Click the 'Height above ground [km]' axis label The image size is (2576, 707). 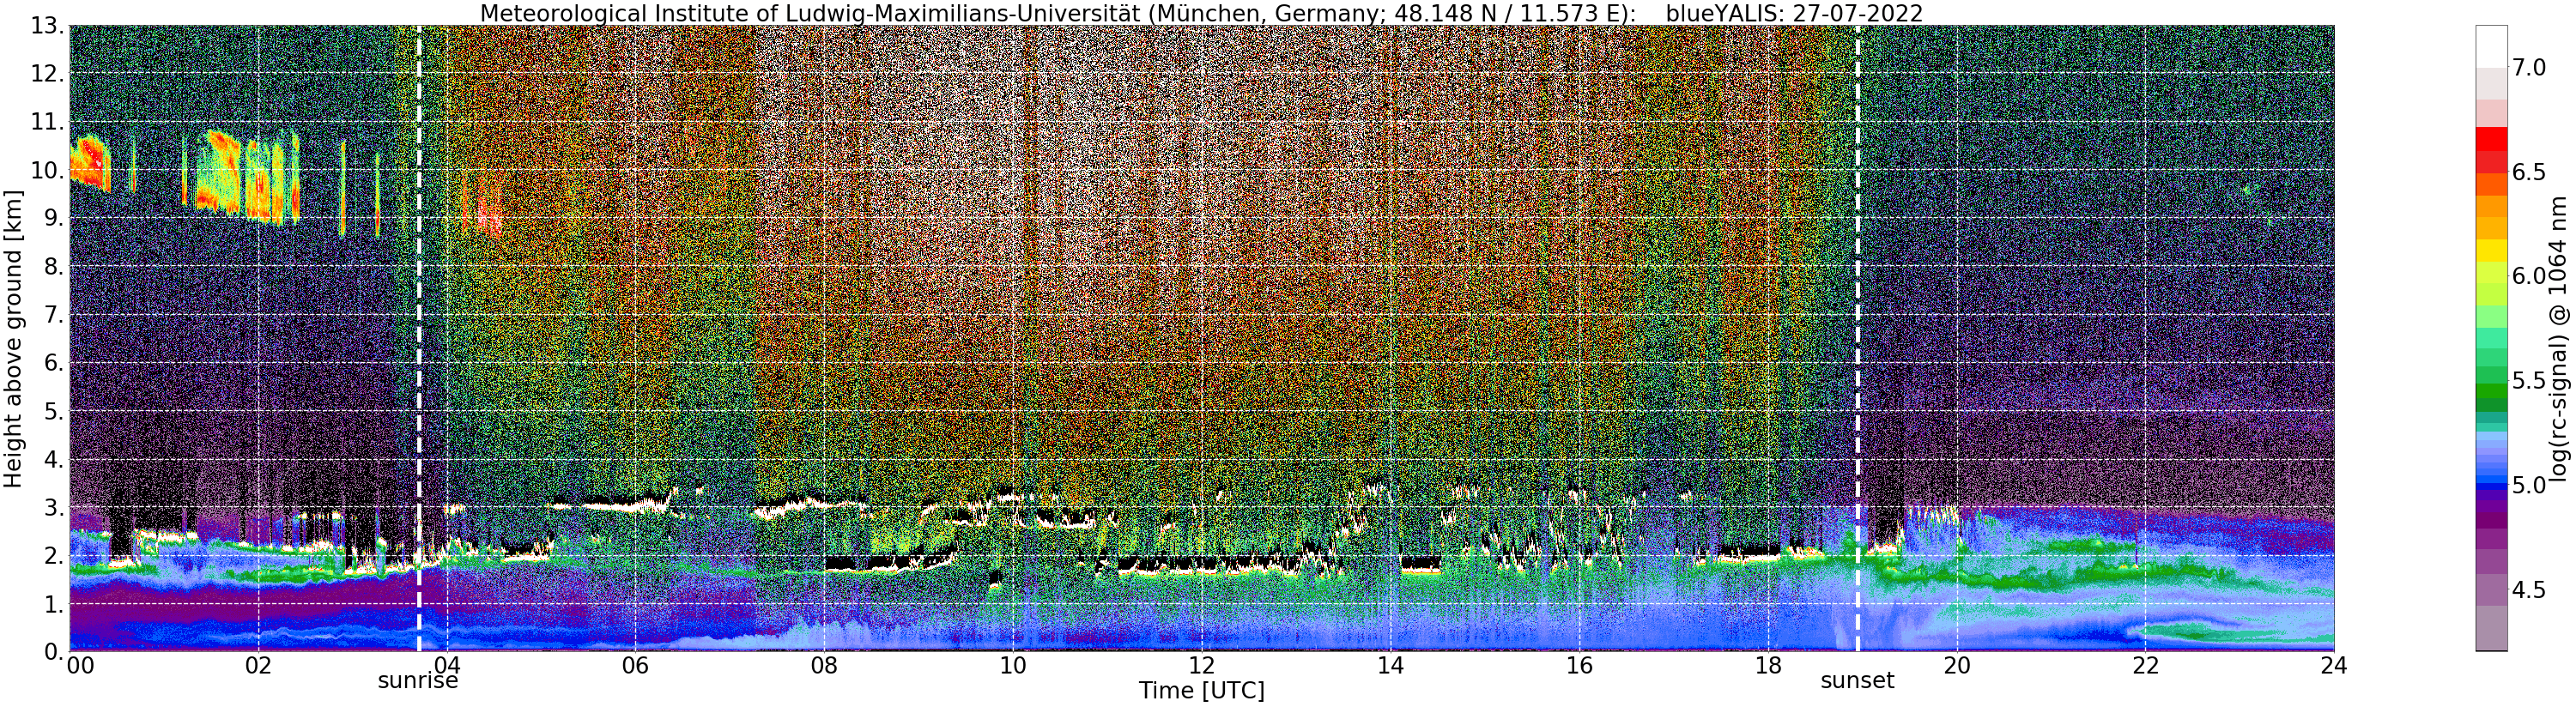click(13, 339)
